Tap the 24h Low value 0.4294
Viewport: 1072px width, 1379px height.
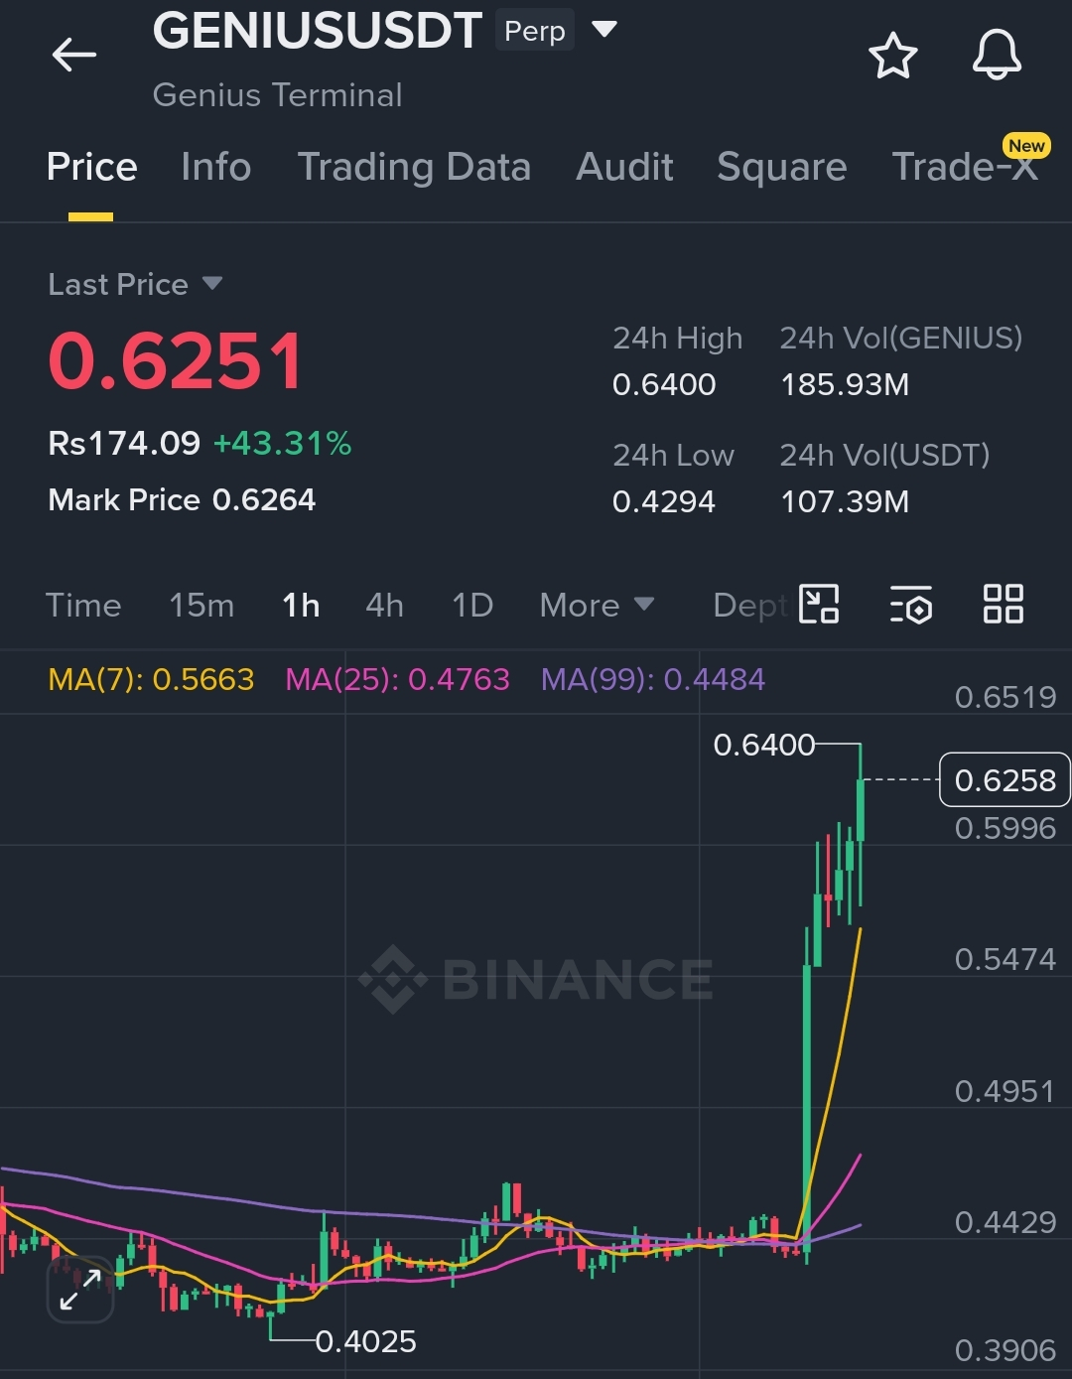click(x=664, y=501)
